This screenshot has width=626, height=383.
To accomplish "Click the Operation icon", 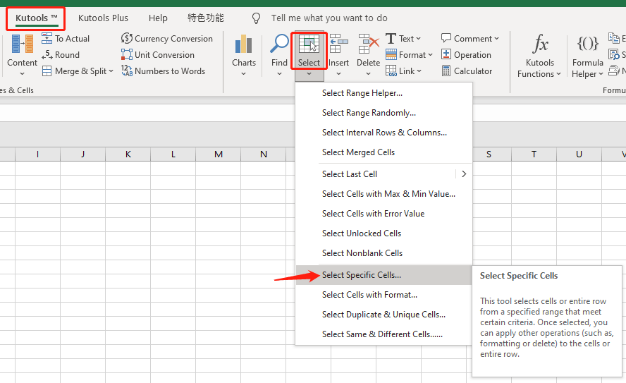I will [x=446, y=55].
